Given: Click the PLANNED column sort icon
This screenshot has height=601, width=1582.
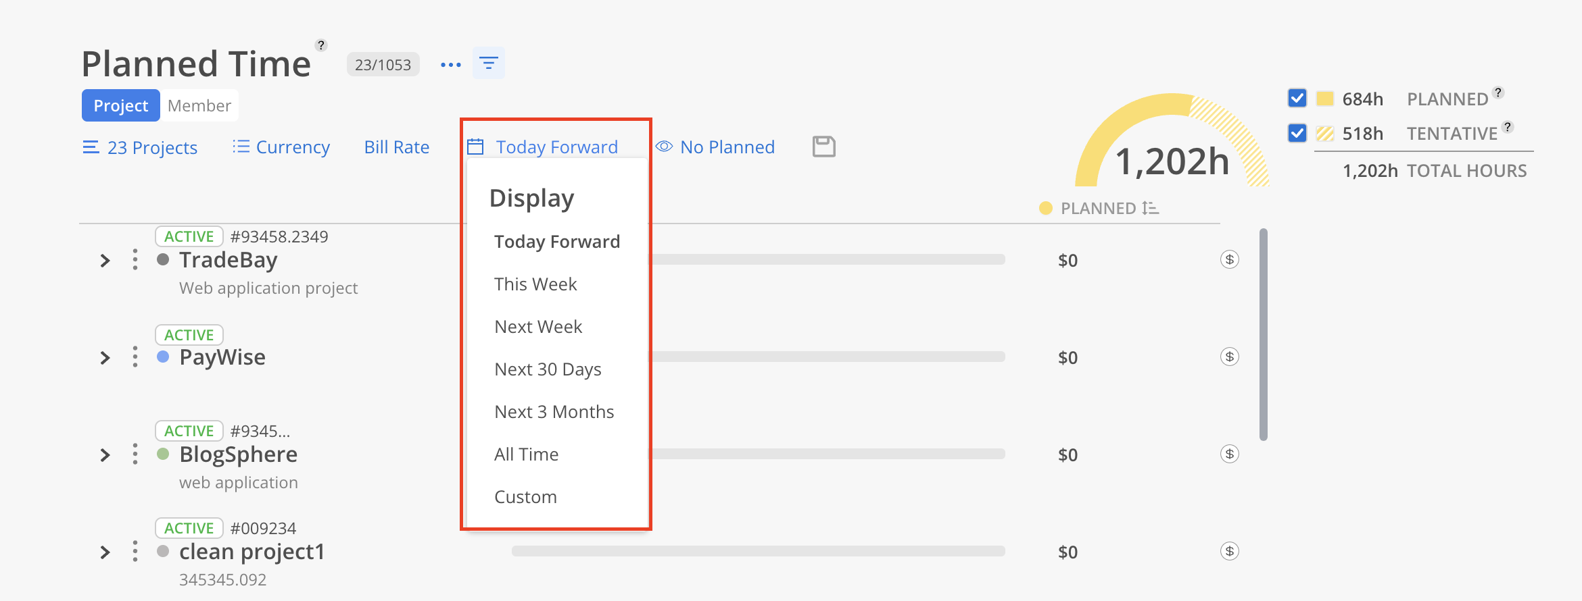Looking at the screenshot, I should (1150, 208).
